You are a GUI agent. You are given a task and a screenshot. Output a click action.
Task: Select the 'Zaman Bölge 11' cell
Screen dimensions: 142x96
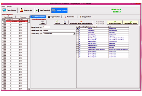[x=98, y=47]
